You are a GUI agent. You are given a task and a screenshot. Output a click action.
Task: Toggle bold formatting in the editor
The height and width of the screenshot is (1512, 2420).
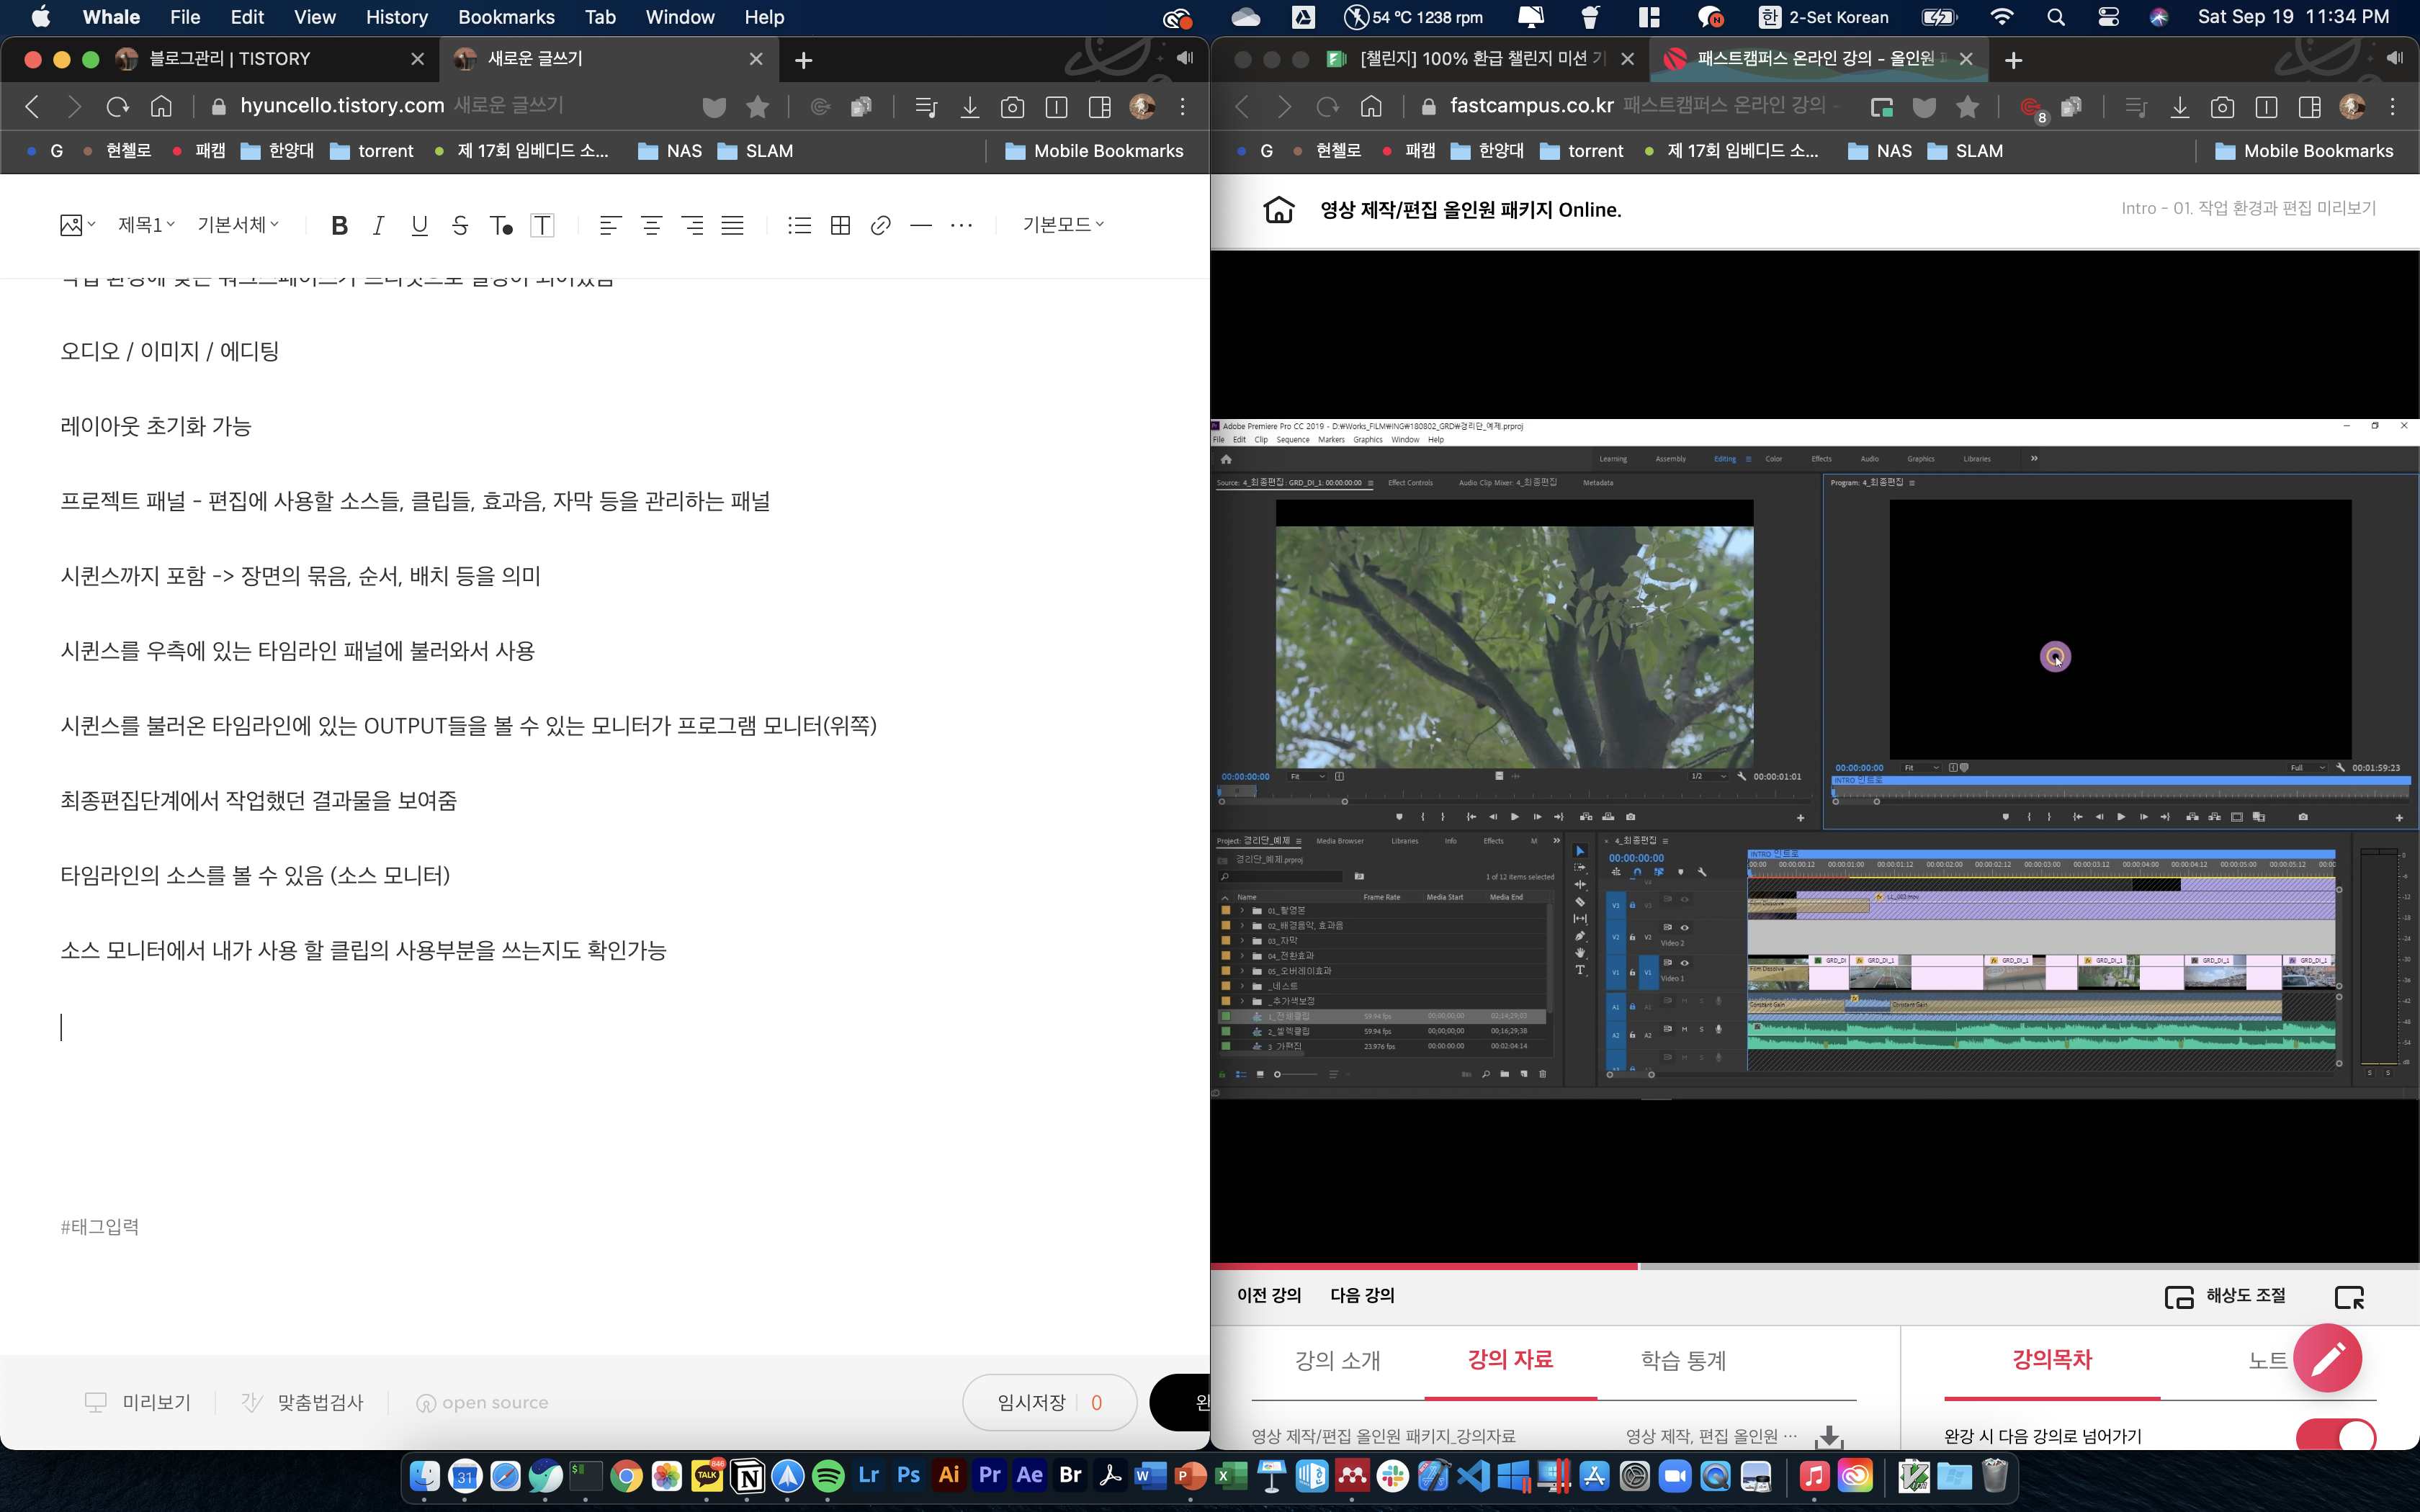(x=339, y=225)
